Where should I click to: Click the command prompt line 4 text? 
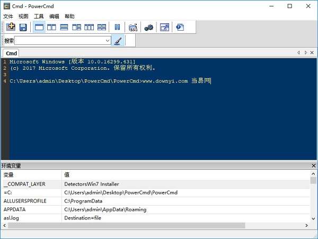(x=110, y=81)
